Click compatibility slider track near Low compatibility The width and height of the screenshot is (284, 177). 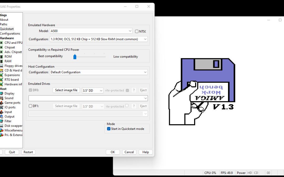[104, 57]
